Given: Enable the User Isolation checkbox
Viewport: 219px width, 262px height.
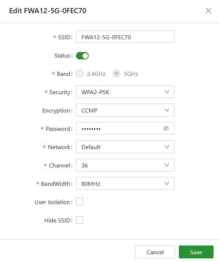Looking at the screenshot, I should 80,202.
